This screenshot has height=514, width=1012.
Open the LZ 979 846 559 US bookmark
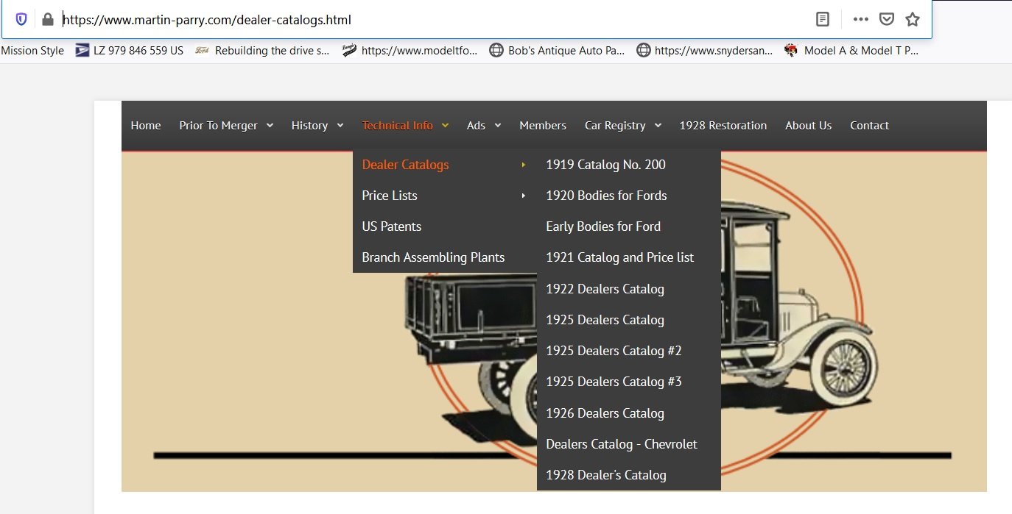130,51
